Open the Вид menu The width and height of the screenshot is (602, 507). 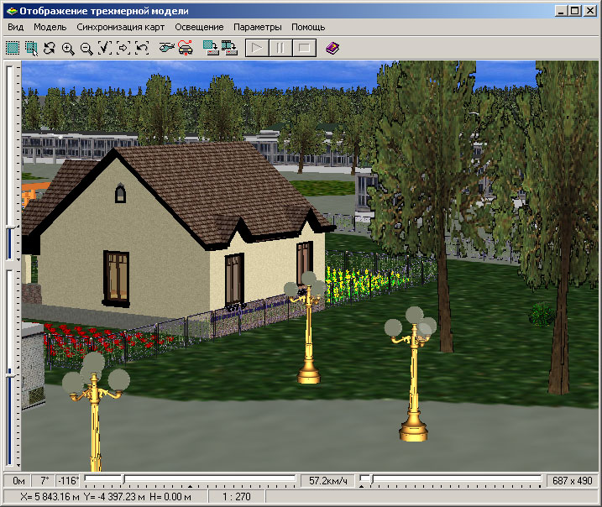tap(16, 27)
